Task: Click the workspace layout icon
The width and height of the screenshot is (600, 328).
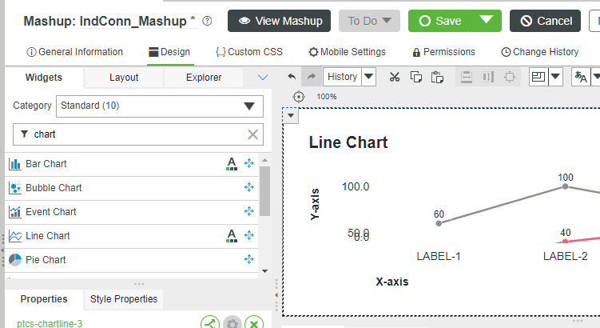Action: 538,77
